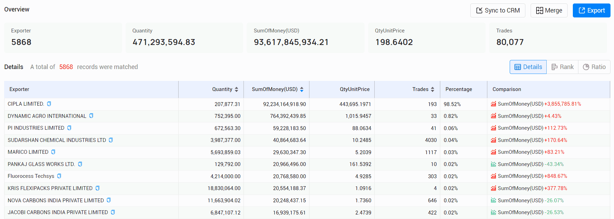Open comparison chart icon in Fluorocess Techsys row
Screen dimensions: 614x219
pyautogui.click(x=493, y=176)
